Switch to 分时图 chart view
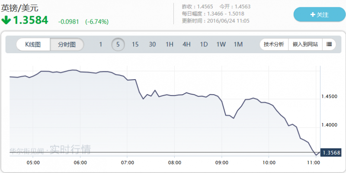This screenshot has height=173, width=346. tap(67, 45)
